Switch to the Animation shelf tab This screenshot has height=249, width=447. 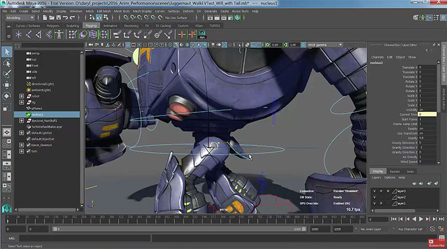(x=110, y=25)
